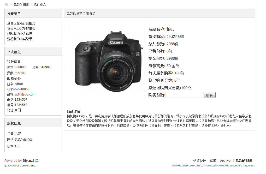Click the 积分信息 subheading
The image size is (266, 174).
click(14, 62)
